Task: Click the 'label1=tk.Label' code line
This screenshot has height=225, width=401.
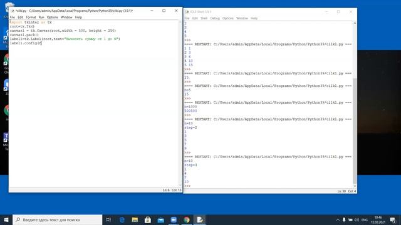Action: click(65, 39)
